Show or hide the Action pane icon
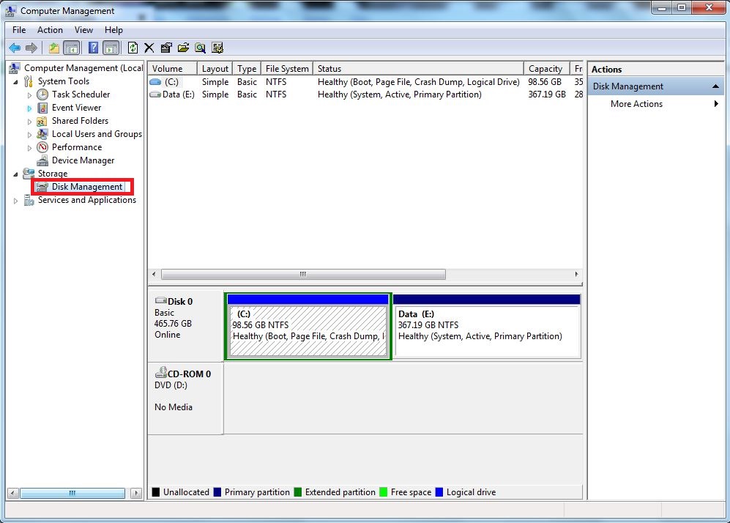The width and height of the screenshot is (730, 523). point(110,47)
